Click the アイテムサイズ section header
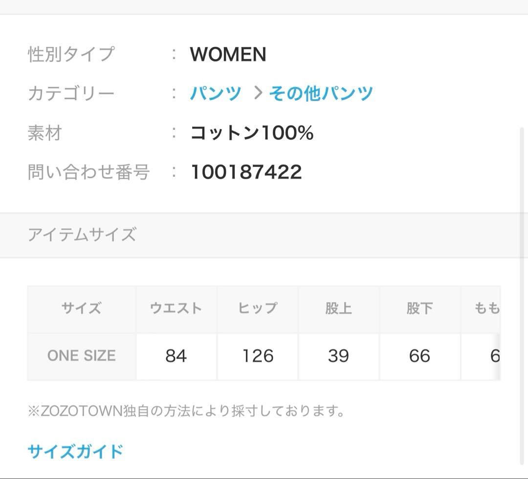 point(82,235)
